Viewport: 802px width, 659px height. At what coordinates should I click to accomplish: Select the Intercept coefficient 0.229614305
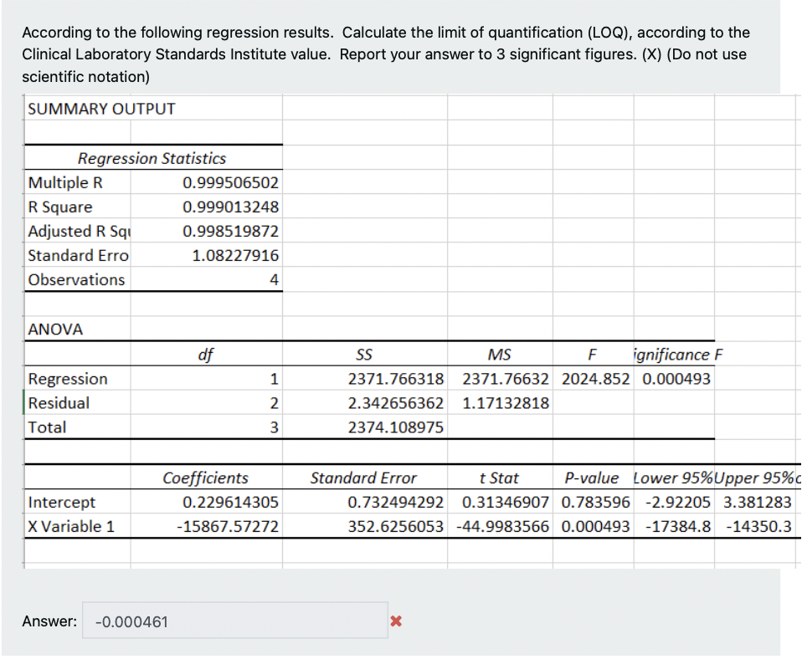232,502
